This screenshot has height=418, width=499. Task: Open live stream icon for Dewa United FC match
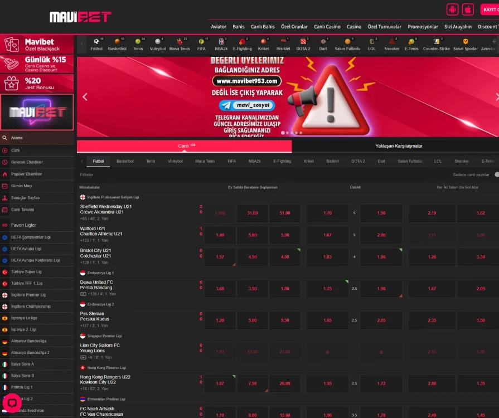point(83,294)
